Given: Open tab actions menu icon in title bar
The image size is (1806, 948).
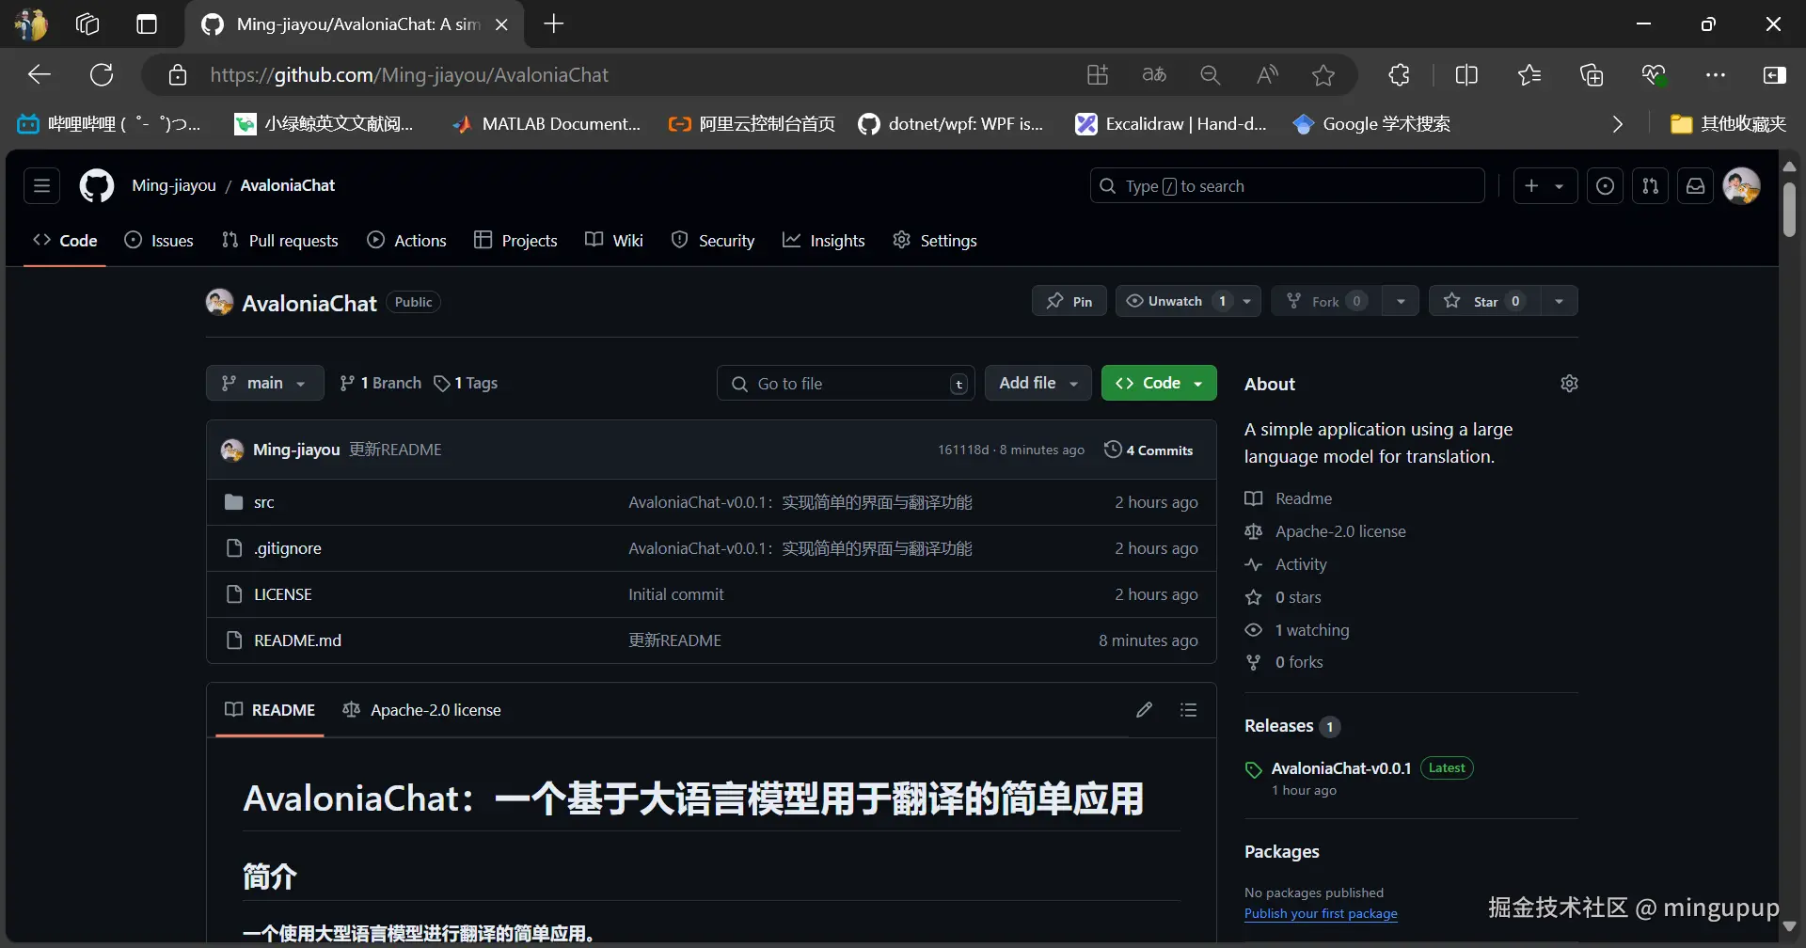Looking at the screenshot, I should (x=147, y=24).
